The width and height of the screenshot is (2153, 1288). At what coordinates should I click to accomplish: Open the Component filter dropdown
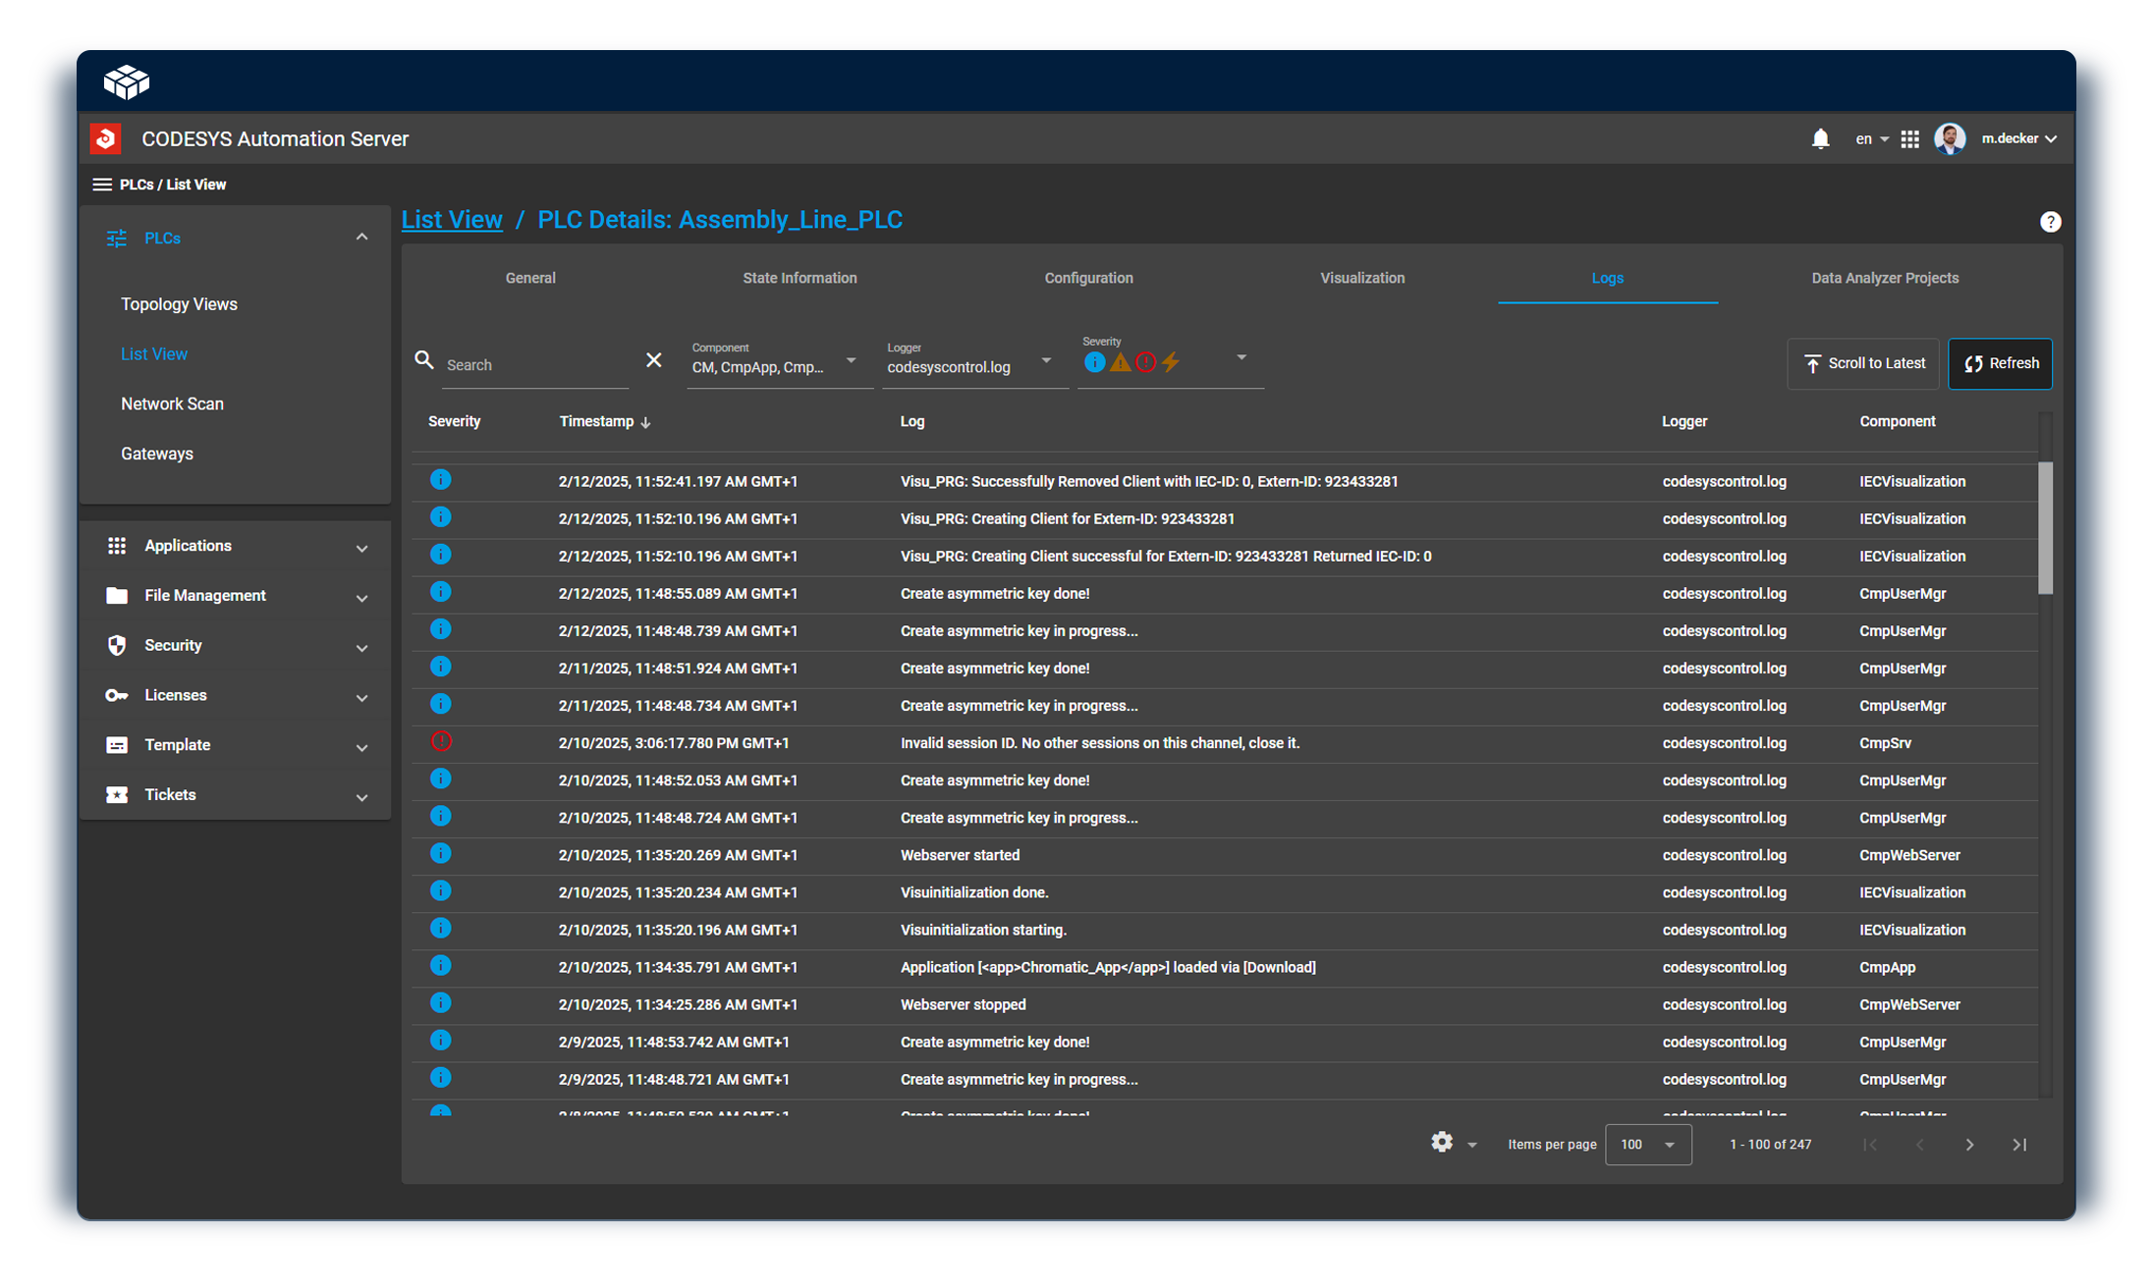coord(851,361)
